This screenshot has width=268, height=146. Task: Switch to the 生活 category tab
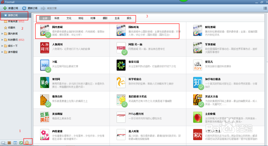tap(117, 18)
